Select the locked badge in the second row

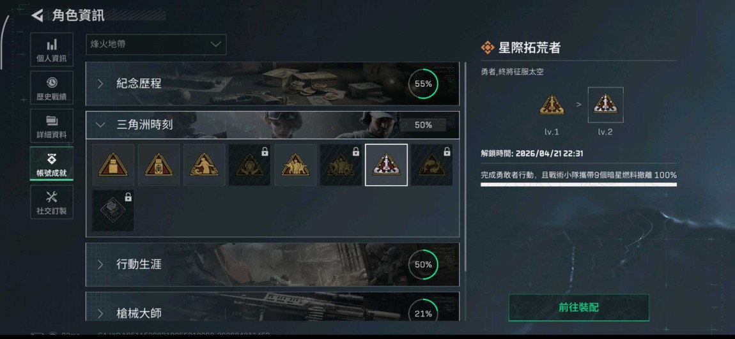113,210
